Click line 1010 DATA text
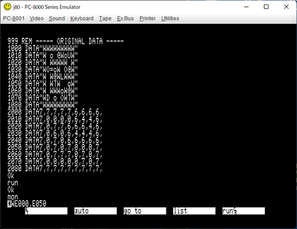 43,56
